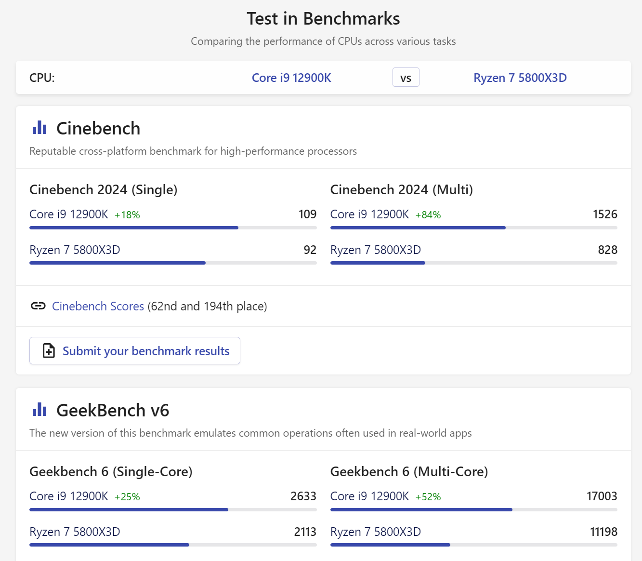Select Core i9 12900K under Cinebench 2024 (Multi)
642x561 pixels.
coord(370,214)
